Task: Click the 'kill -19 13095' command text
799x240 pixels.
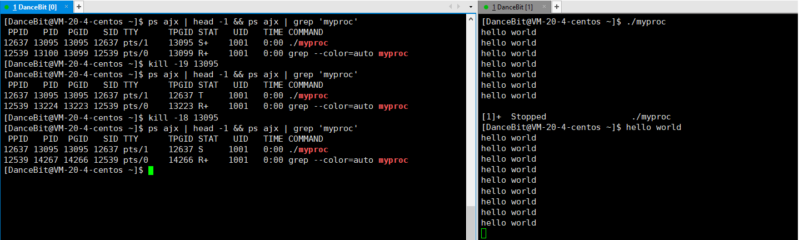Action: (183, 64)
